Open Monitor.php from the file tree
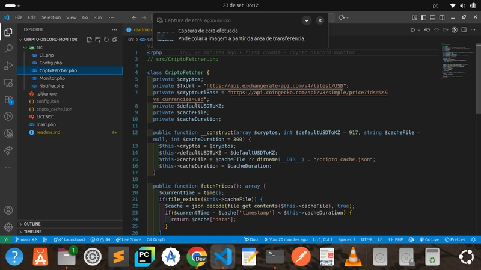 (x=52, y=78)
